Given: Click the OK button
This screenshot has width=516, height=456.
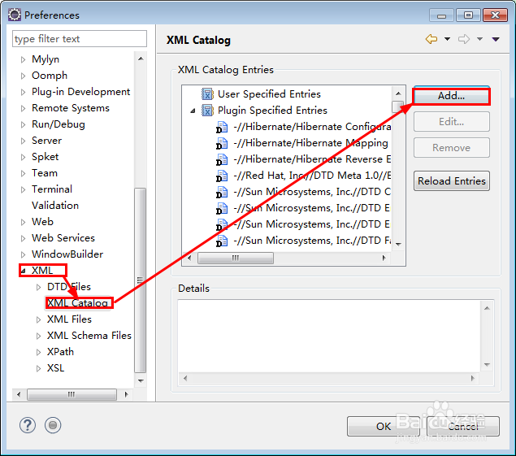Looking at the screenshot, I should click(383, 427).
